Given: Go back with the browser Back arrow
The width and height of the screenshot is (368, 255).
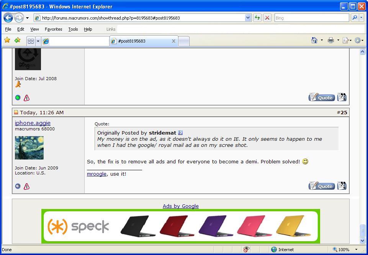Looking at the screenshot, I should (x=8, y=18).
